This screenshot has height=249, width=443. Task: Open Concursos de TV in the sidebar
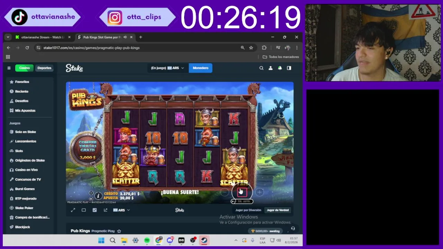point(30,179)
